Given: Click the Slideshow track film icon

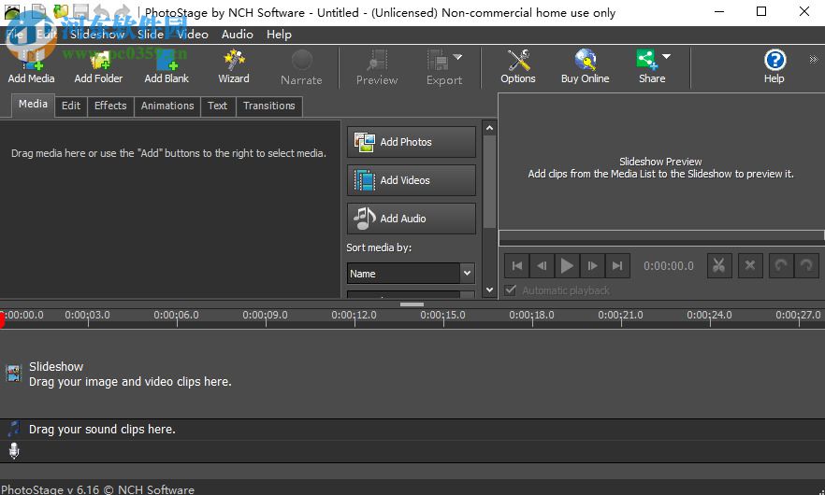Looking at the screenshot, I should (14, 373).
